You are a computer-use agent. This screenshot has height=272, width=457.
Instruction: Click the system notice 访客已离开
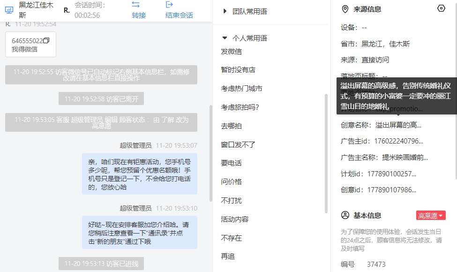pos(101,99)
